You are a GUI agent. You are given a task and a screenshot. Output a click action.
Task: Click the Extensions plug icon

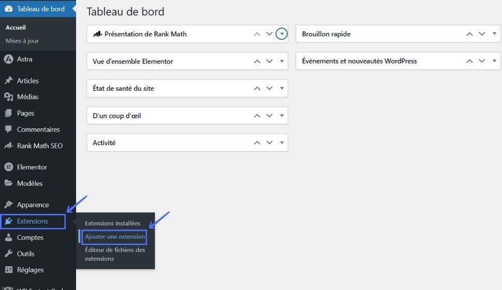pos(9,221)
